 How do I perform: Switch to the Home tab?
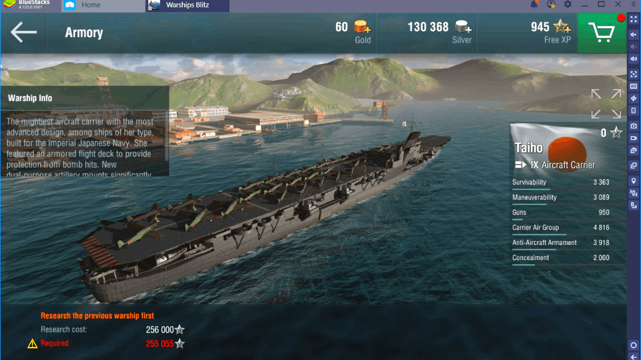[91, 5]
